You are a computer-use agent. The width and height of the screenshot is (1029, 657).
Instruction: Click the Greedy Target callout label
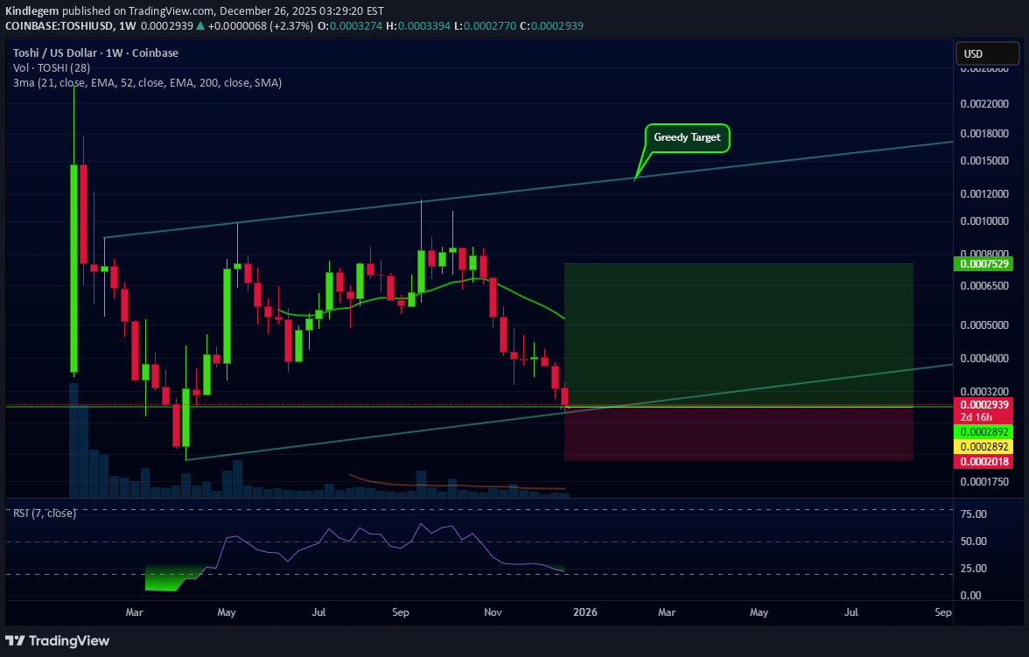click(687, 138)
